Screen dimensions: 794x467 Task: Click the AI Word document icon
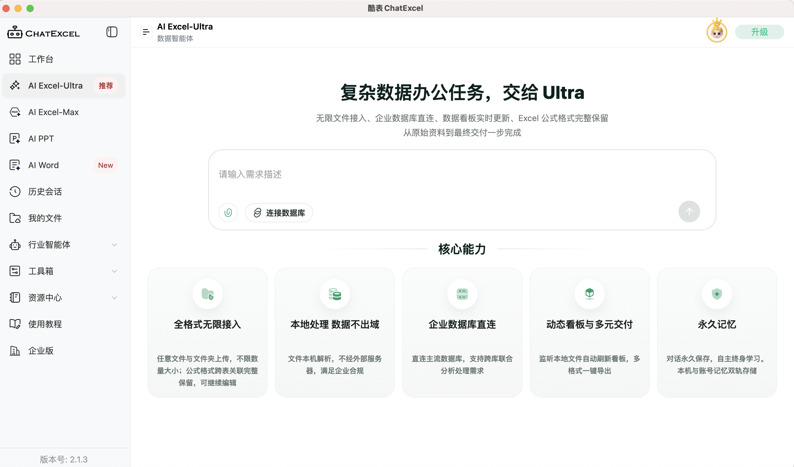click(x=15, y=165)
